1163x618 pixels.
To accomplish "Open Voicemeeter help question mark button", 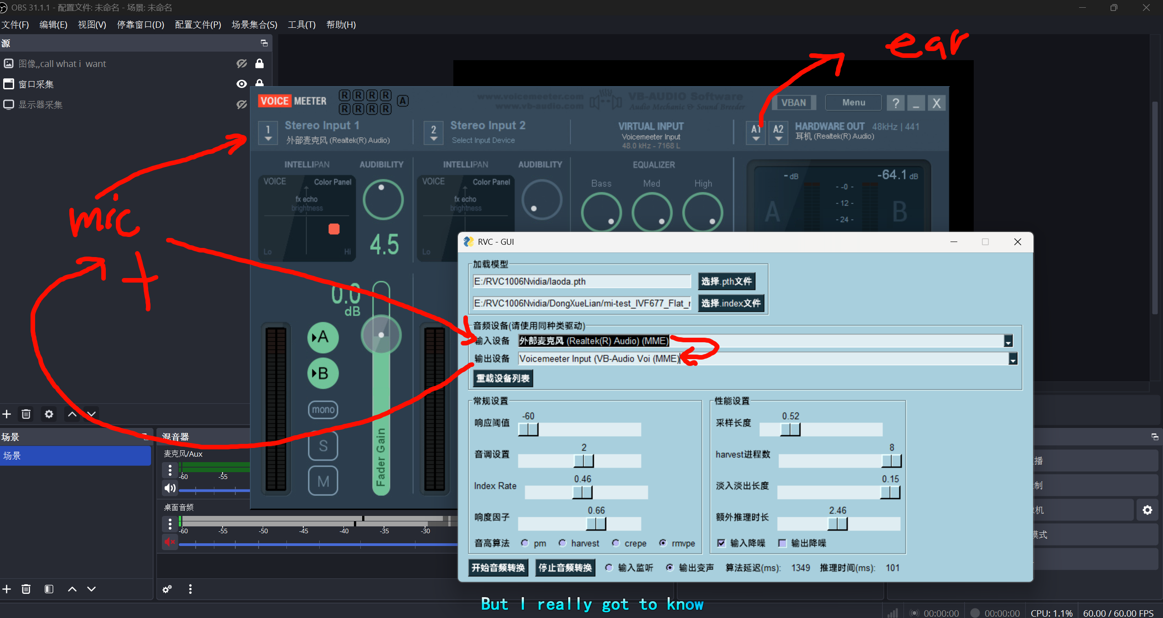I will [895, 103].
